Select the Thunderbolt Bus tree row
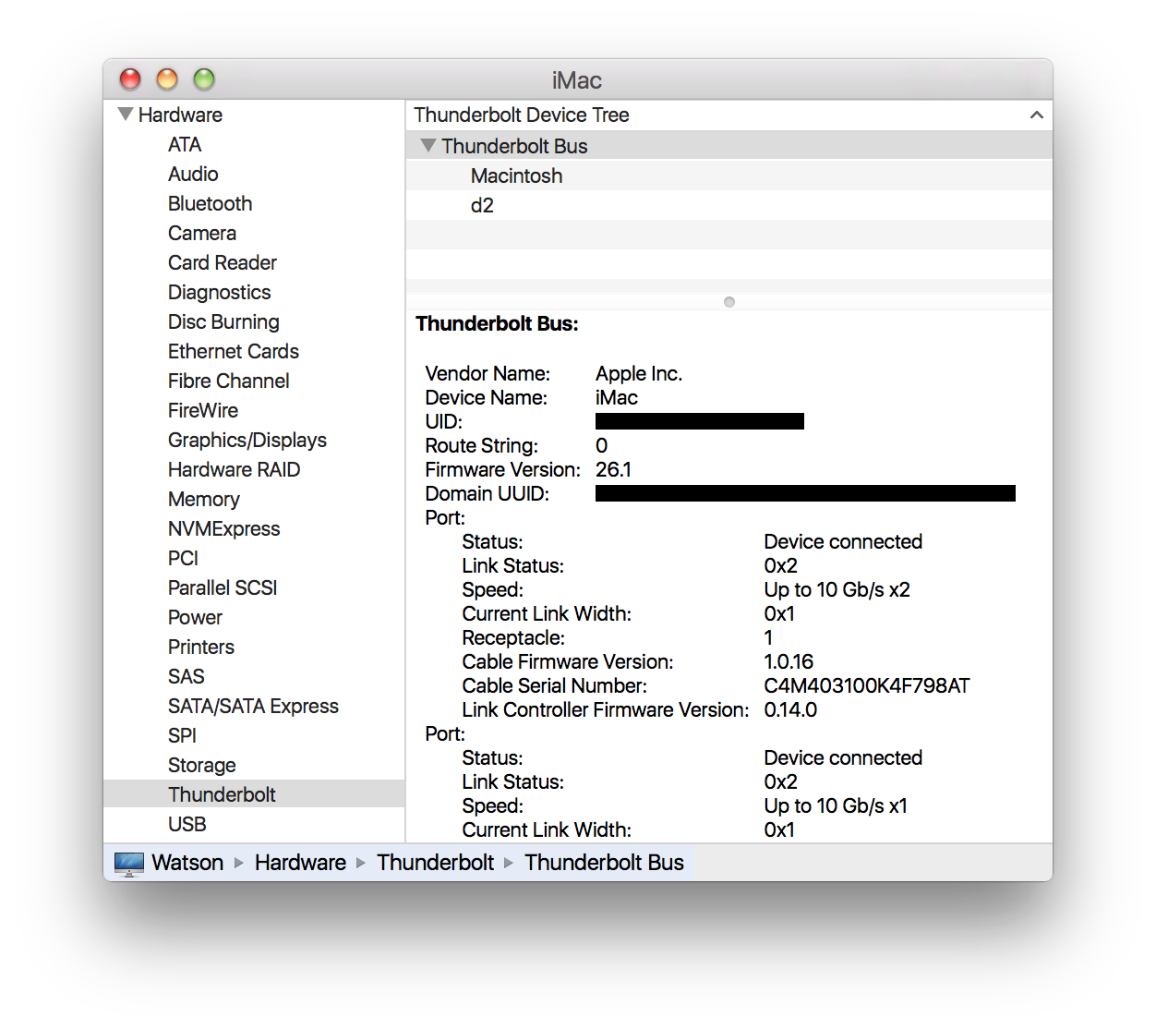The image size is (1156, 1029). (x=729, y=146)
